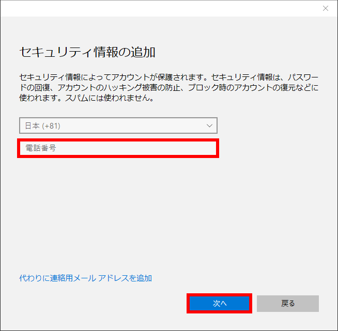338x331 pixels.
Task: Choose to add a contact email instead
Action: [86, 278]
